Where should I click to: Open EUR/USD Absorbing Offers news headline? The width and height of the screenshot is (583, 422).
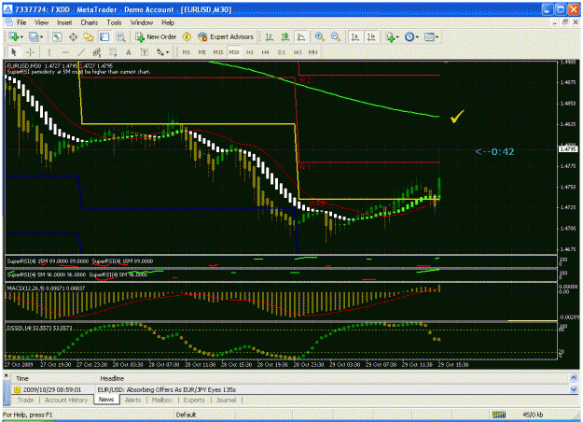tap(167, 389)
